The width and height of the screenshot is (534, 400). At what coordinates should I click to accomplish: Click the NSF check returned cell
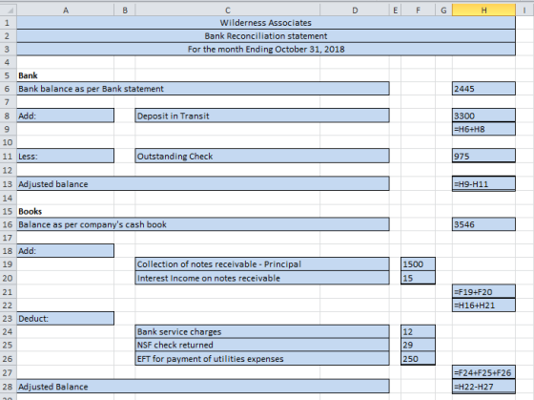click(262, 345)
